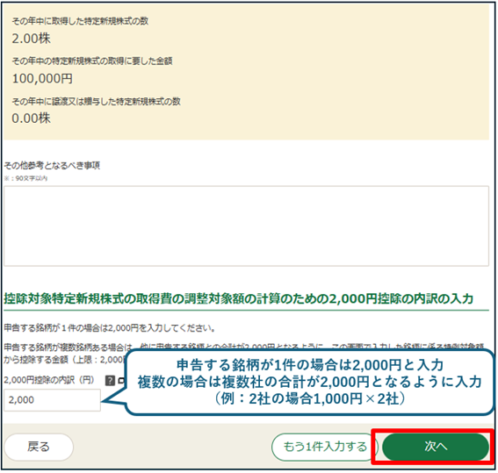
Task: Click the ※:90文字以内 note
Action: coord(25,178)
